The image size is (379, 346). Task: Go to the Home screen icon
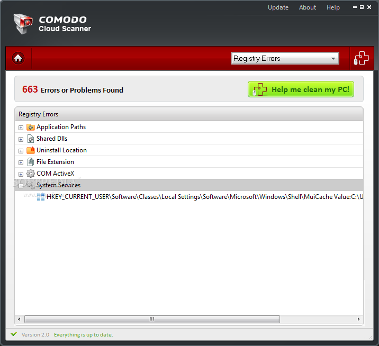[x=18, y=58]
